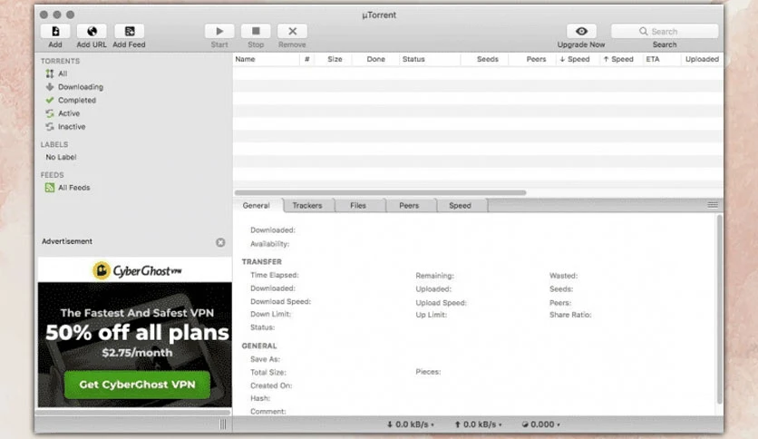Viewport: 758px width, 439px height.
Task: Select No Label in Labels section
Action: [x=61, y=157]
